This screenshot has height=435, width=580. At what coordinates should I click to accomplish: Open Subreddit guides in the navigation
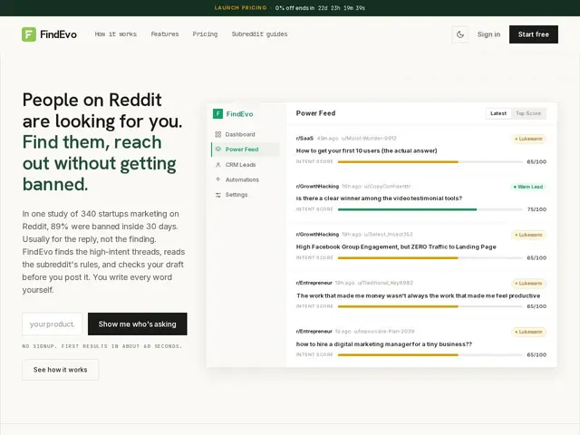(259, 34)
